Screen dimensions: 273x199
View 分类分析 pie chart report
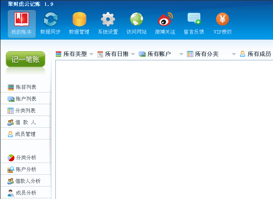[x=26, y=157]
